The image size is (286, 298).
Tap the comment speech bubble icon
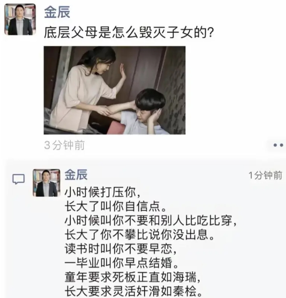click(18, 179)
